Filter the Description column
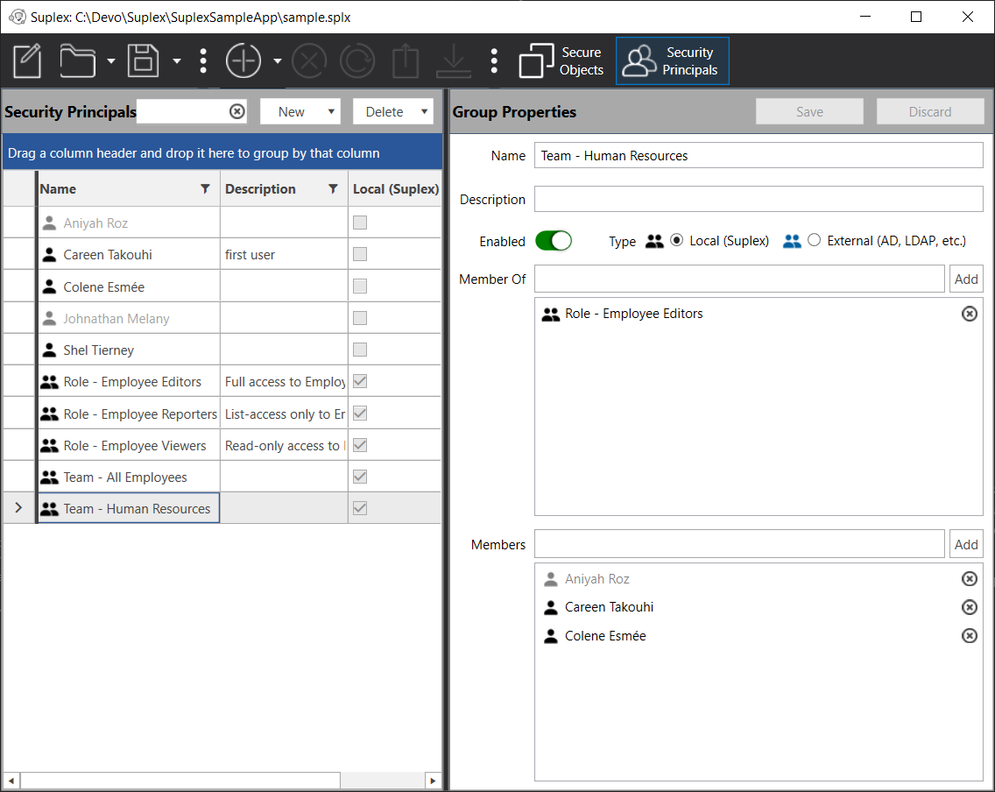Viewport: 995px width, 792px height. pos(333,189)
